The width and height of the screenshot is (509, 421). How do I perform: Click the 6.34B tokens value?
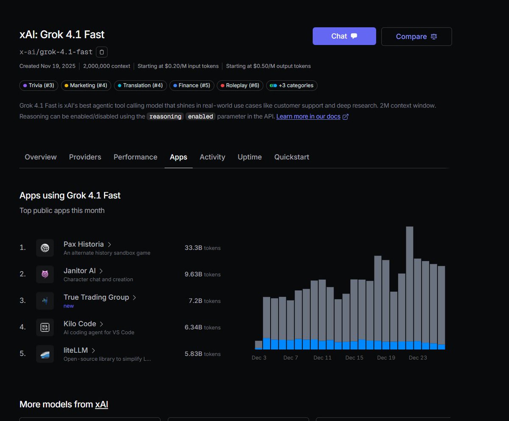pyautogui.click(x=202, y=327)
